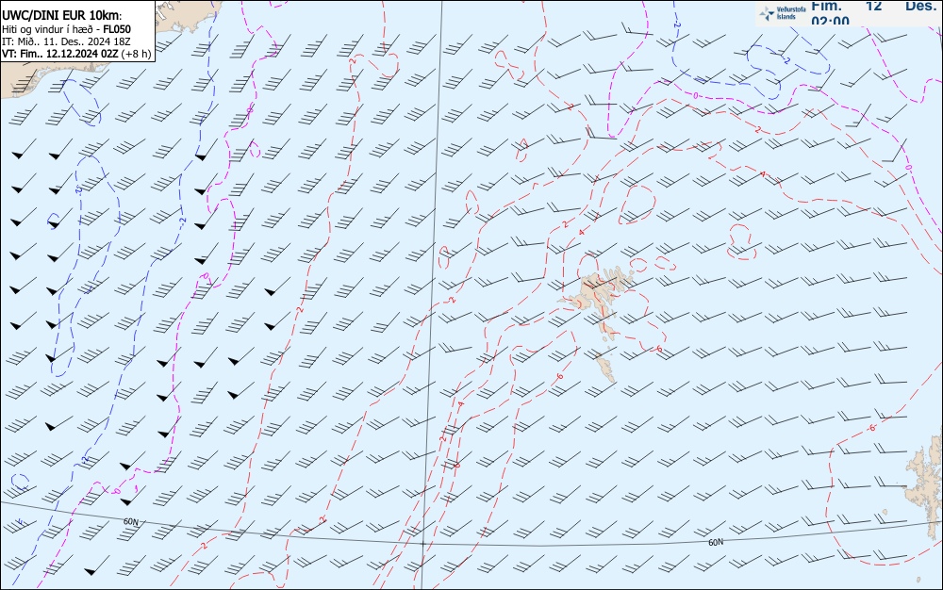The width and height of the screenshot is (943, 590).
Task: Click the '02:00' time under the date header
Action: click(x=830, y=21)
